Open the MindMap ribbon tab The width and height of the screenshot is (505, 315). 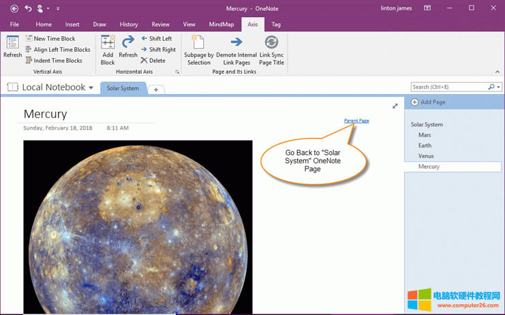pos(221,24)
